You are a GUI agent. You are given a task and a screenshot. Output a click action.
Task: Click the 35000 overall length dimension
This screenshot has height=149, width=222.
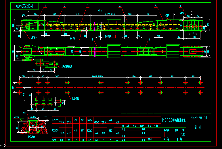point(100,11)
